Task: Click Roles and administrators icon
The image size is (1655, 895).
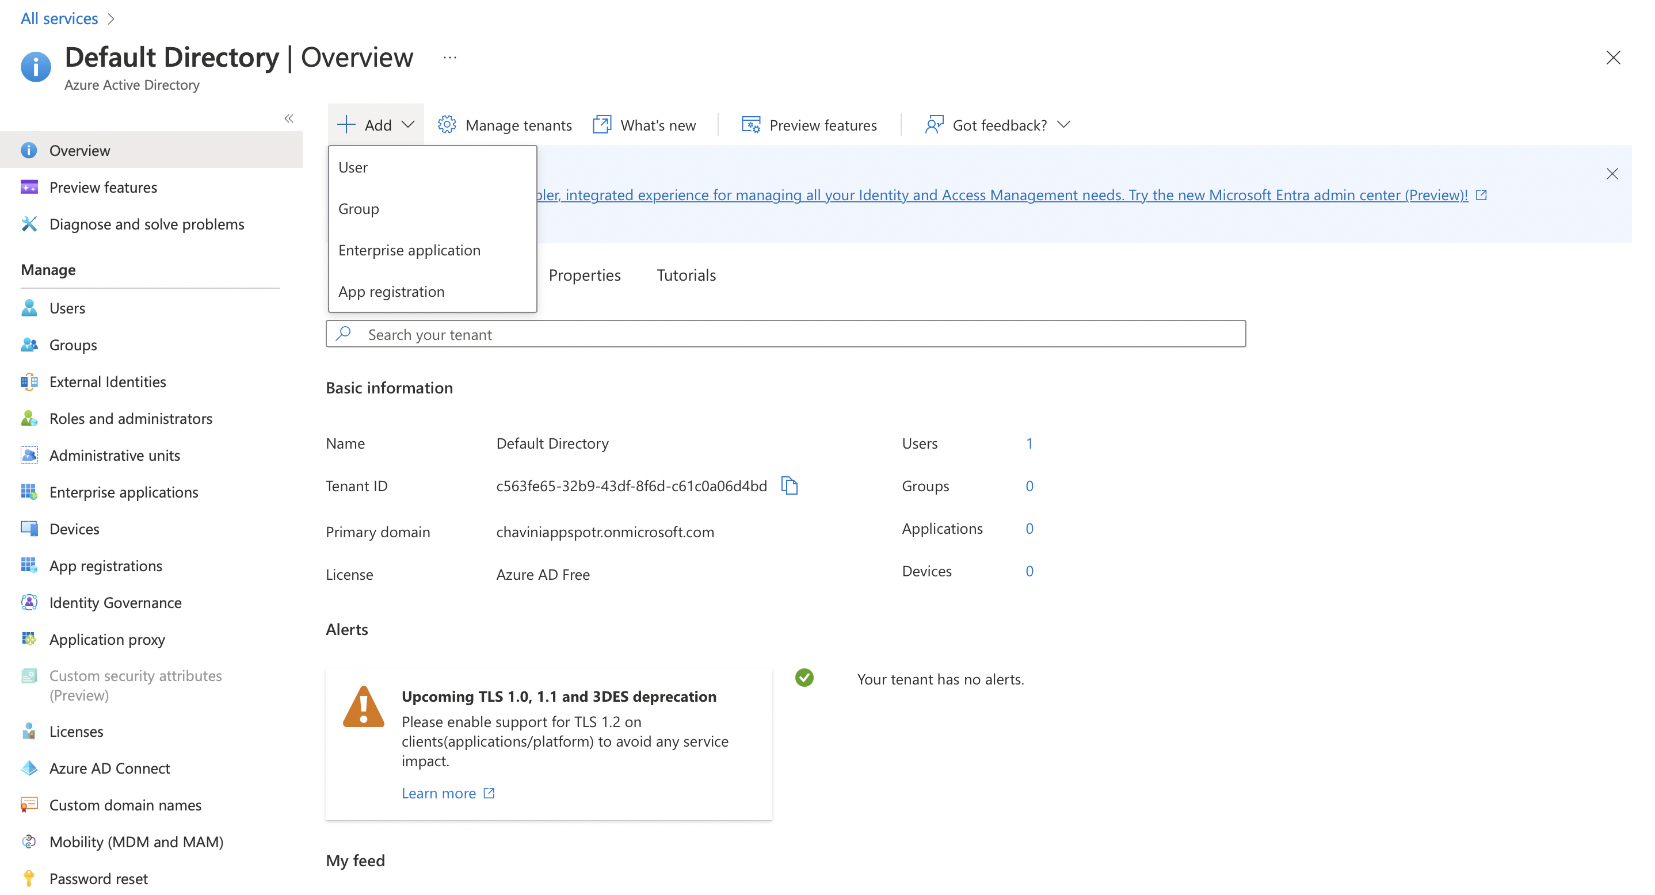Action: point(29,418)
